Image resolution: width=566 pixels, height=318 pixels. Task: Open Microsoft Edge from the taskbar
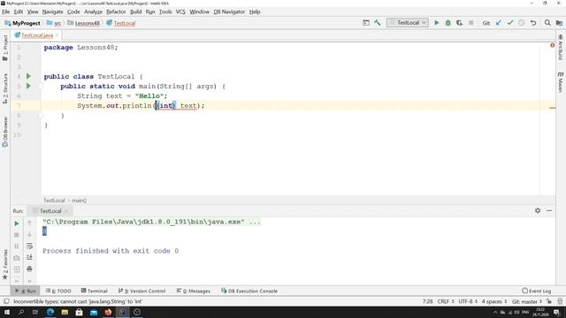(x=50, y=312)
